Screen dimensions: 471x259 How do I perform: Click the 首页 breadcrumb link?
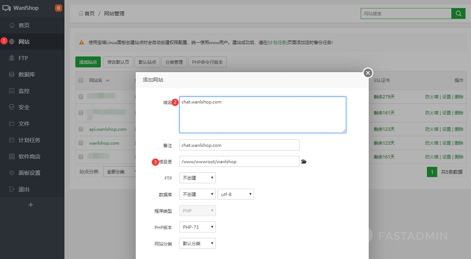[90, 13]
